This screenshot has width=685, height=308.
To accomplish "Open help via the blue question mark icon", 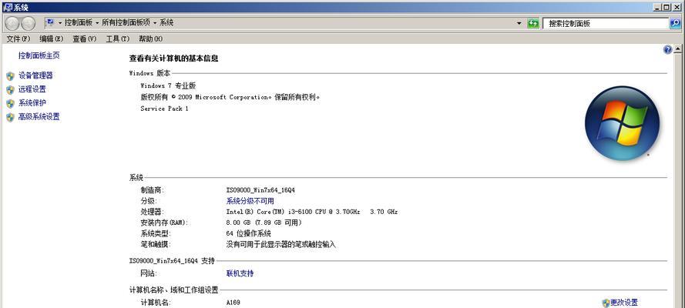I will pyautogui.click(x=667, y=49).
